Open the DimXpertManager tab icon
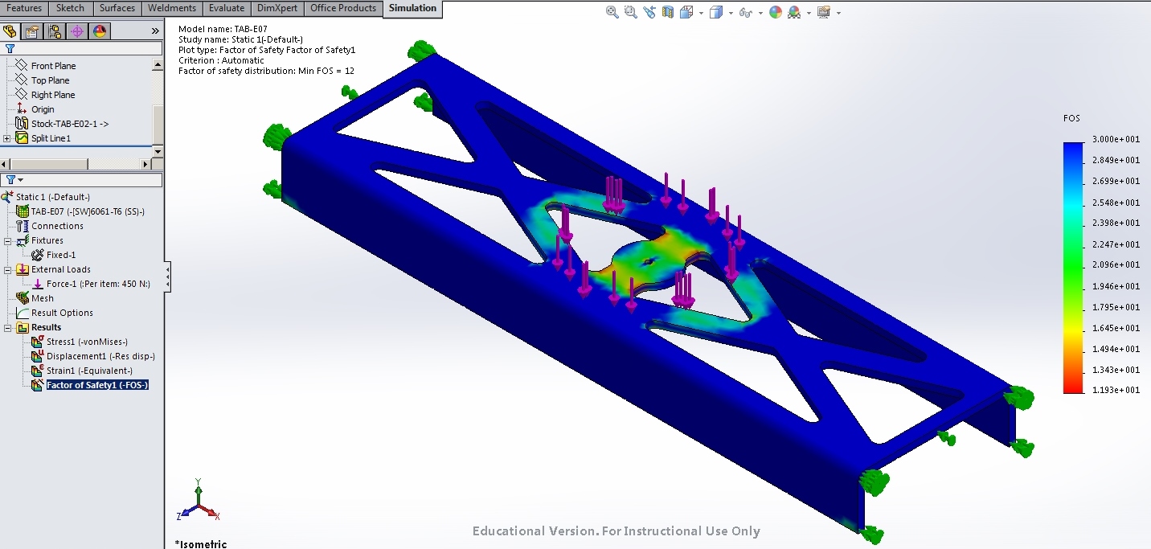Screen dimensions: 1151x549 [x=76, y=31]
